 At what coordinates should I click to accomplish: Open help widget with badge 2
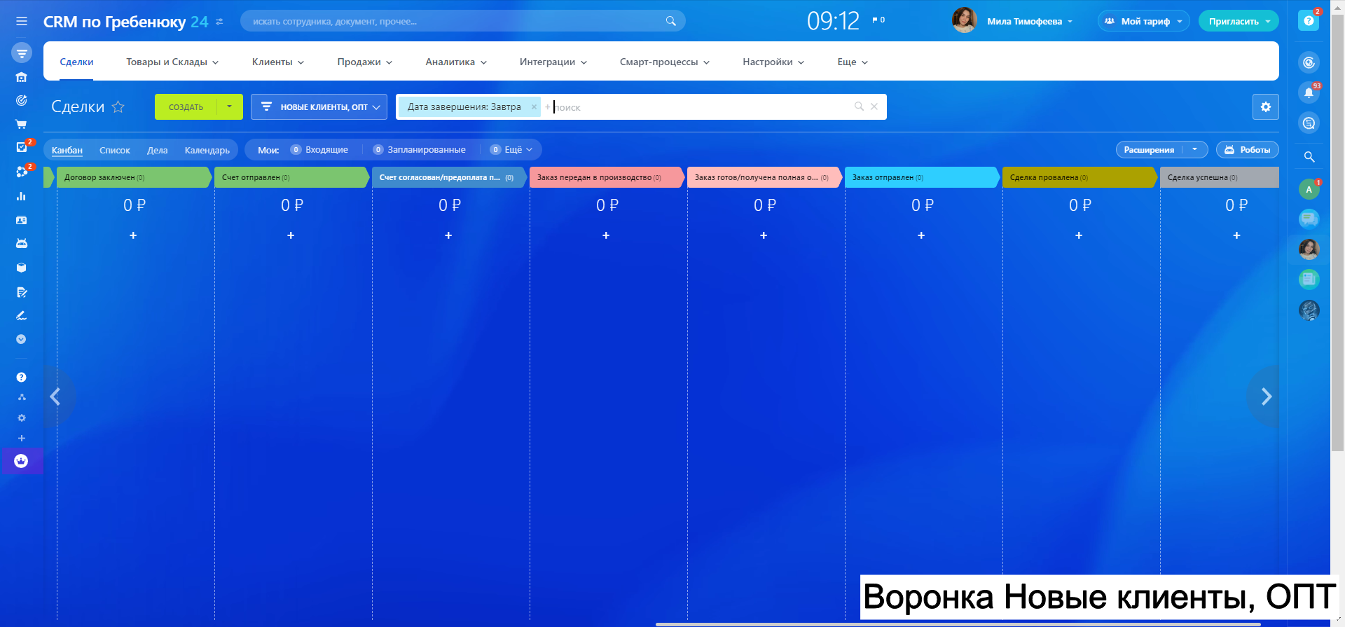1309,21
